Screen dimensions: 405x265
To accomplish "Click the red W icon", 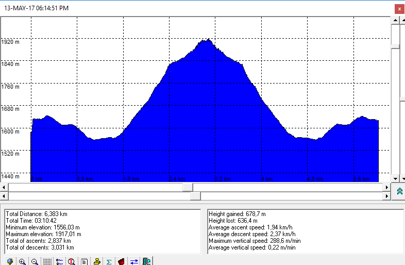I will click(122, 261).
